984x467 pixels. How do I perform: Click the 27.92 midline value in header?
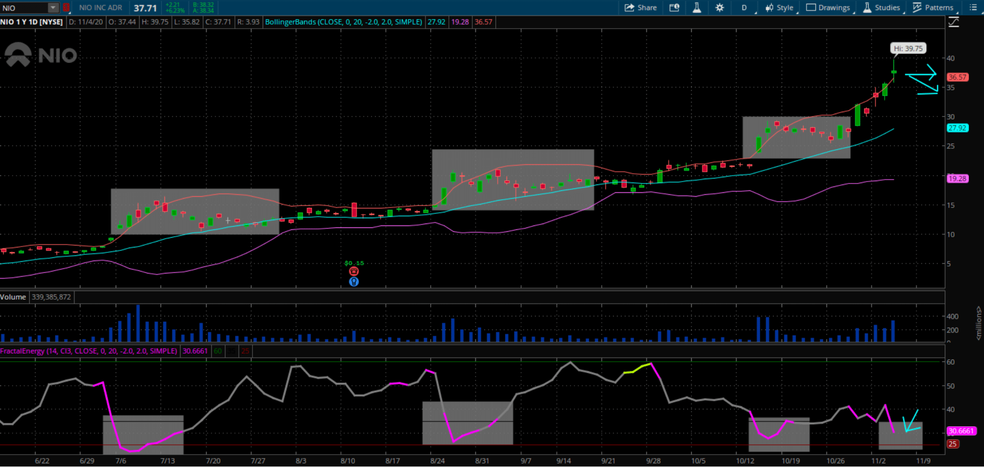(x=436, y=22)
